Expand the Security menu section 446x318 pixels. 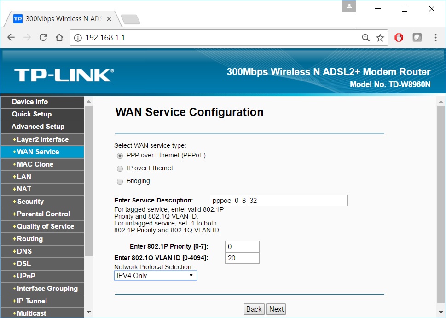(x=42, y=202)
